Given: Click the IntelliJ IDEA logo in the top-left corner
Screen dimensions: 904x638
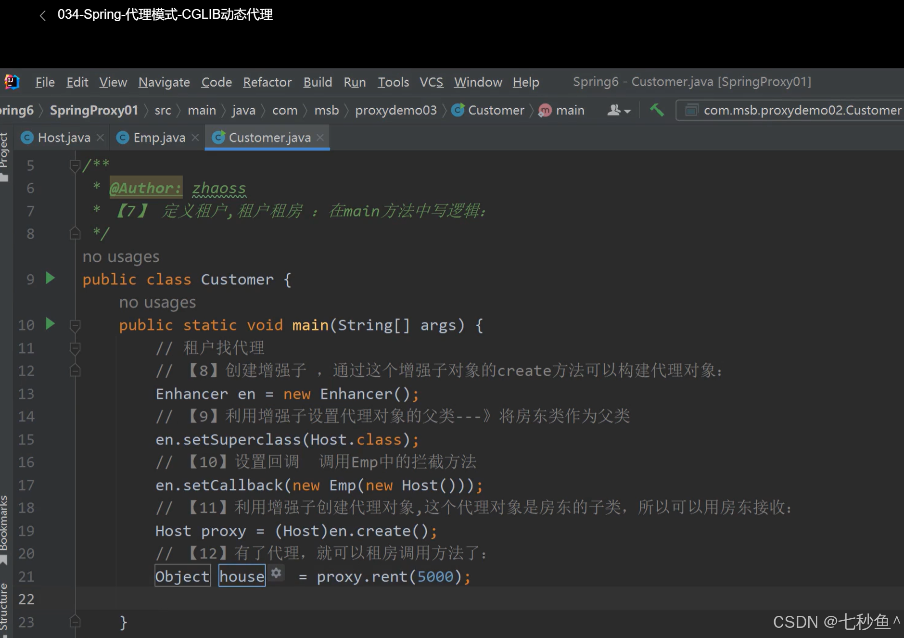Looking at the screenshot, I should [x=11, y=81].
